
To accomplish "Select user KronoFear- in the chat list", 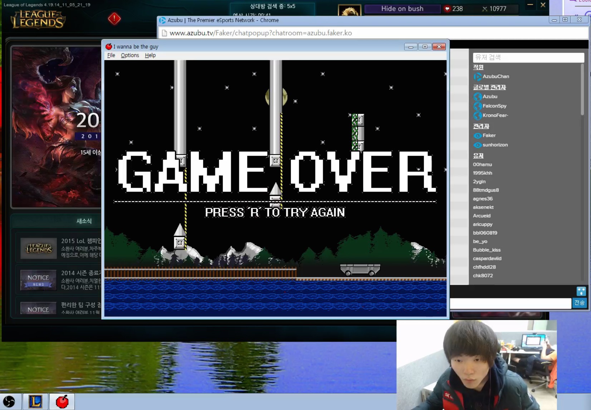I will (495, 115).
